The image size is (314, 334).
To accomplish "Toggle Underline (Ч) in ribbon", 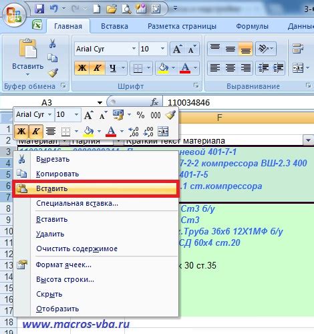I will pos(113,67).
